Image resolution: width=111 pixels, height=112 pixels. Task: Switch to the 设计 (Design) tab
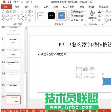[x=36, y=7]
